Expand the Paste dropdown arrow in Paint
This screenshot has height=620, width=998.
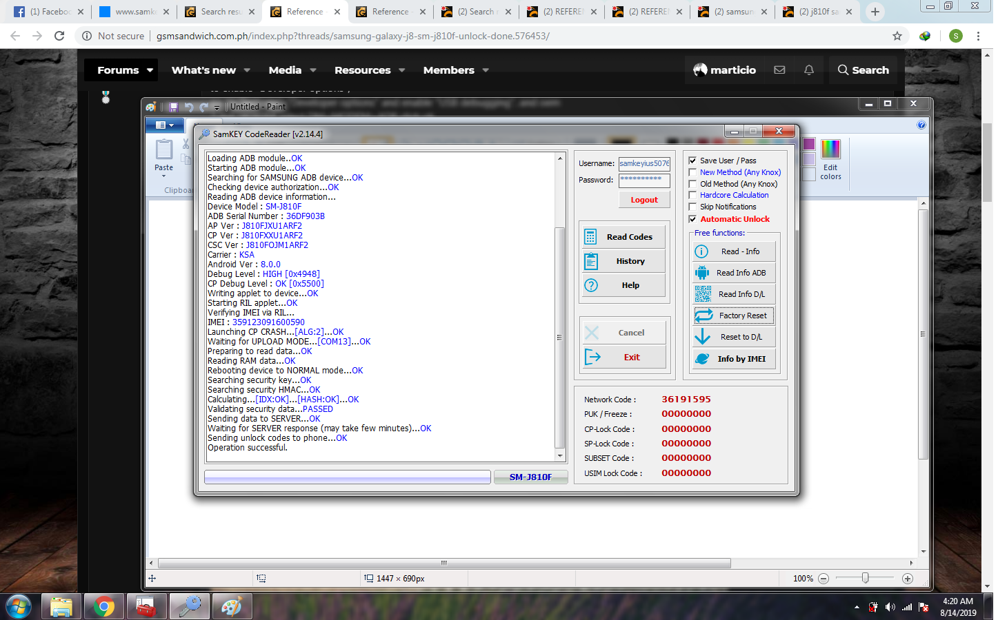[164, 176]
